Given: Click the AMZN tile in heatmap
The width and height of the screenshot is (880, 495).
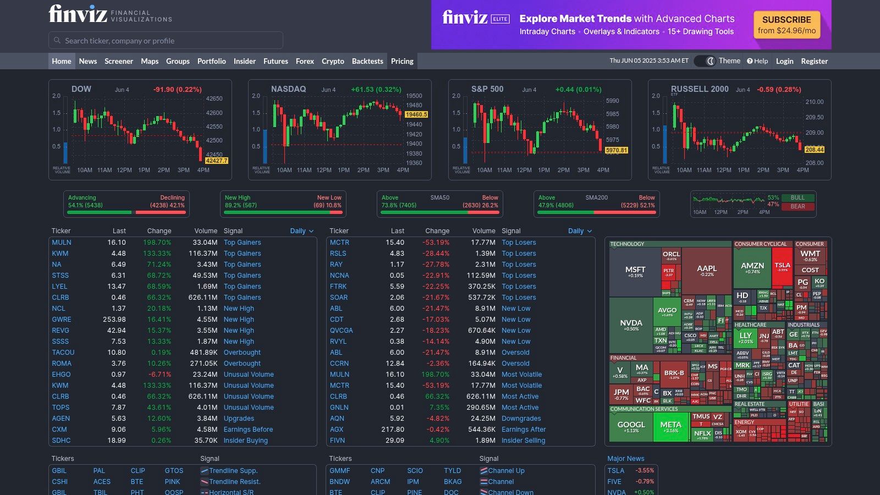Looking at the screenshot, I should tap(752, 267).
